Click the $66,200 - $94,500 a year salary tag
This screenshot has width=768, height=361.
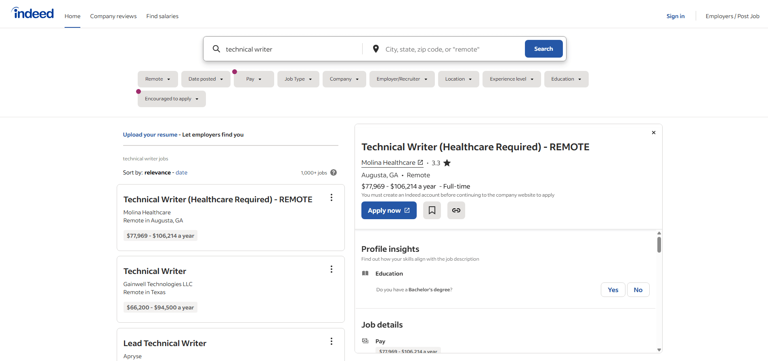click(160, 307)
